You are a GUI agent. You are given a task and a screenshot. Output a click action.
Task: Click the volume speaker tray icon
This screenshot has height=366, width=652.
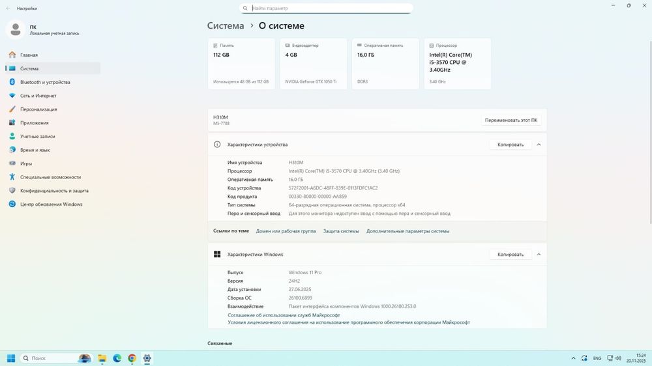[618, 358]
